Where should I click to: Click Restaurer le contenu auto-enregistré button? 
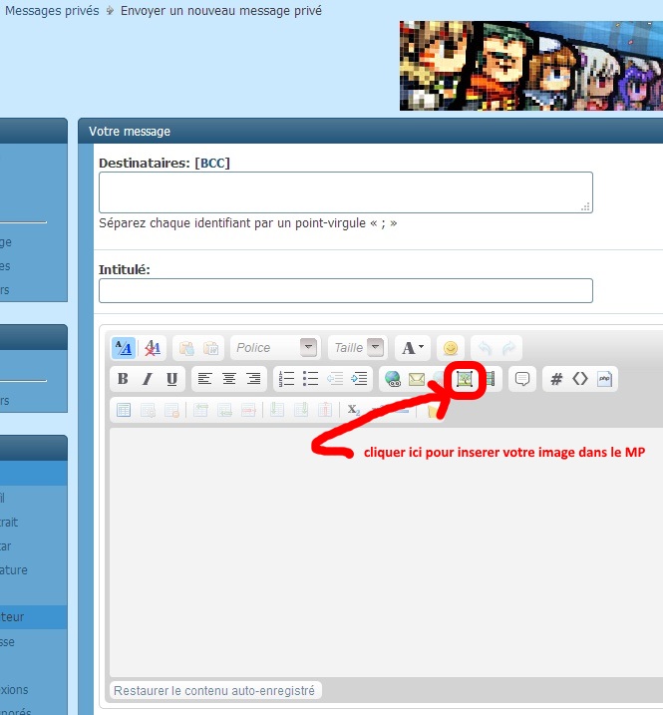(x=214, y=690)
